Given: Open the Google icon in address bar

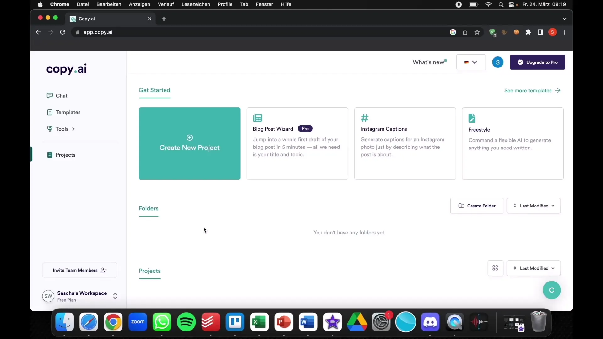Looking at the screenshot, I should tap(453, 32).
